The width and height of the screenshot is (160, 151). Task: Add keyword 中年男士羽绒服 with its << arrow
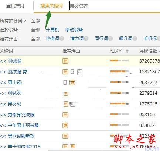(x=3, y=125)
